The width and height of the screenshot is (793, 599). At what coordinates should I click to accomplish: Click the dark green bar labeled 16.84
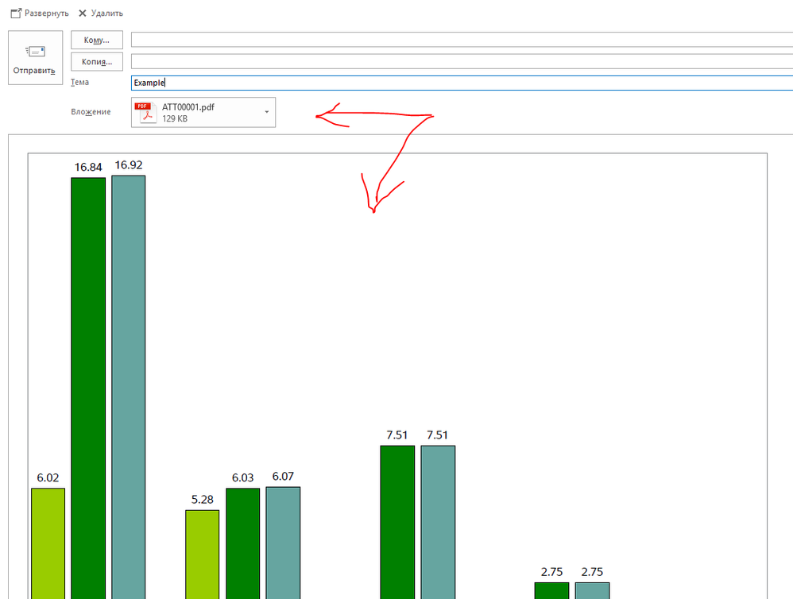(x=88, y=388)
